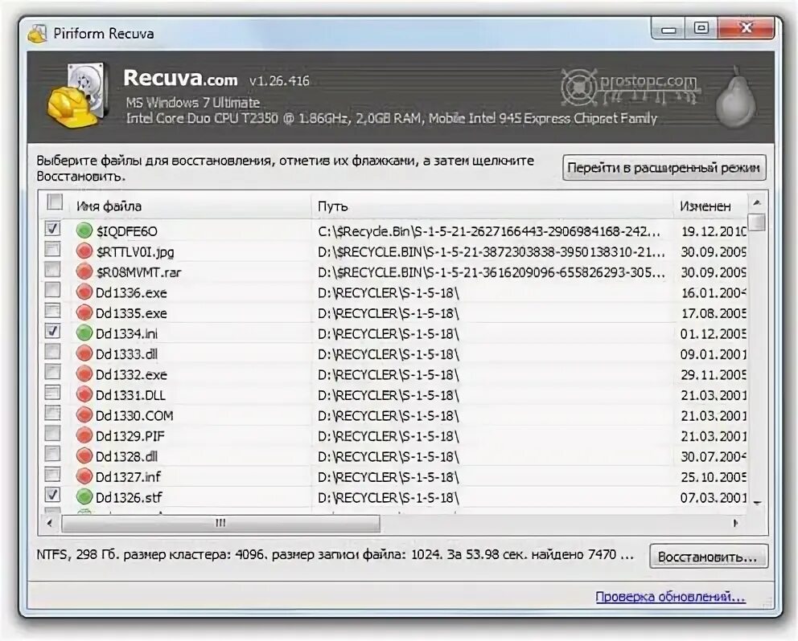This screenshot has height=641, width=798.
Task: Check the Dd1332.exe file checkbox
Action: tap(52, 372)
